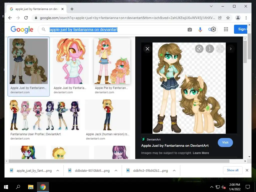Go forward using the browser forward arrow
This screenshot has width=256, height=192.
(18, 18)
